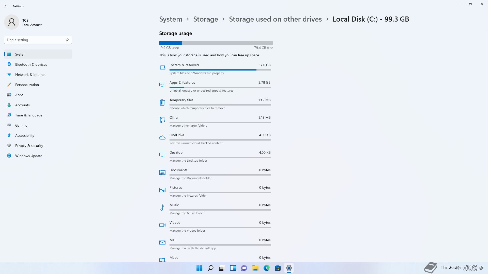The height and width of the screenshot is (274, 488).
Task: Select Personalization in the sidebar
Action: 27,85
